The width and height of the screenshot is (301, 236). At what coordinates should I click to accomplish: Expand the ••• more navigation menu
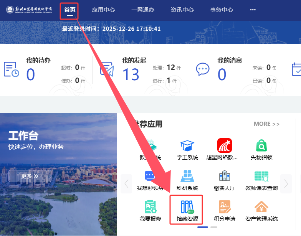(253, 10)
